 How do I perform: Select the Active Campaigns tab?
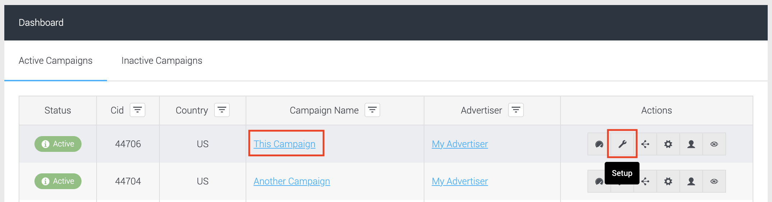pos(56,61)
